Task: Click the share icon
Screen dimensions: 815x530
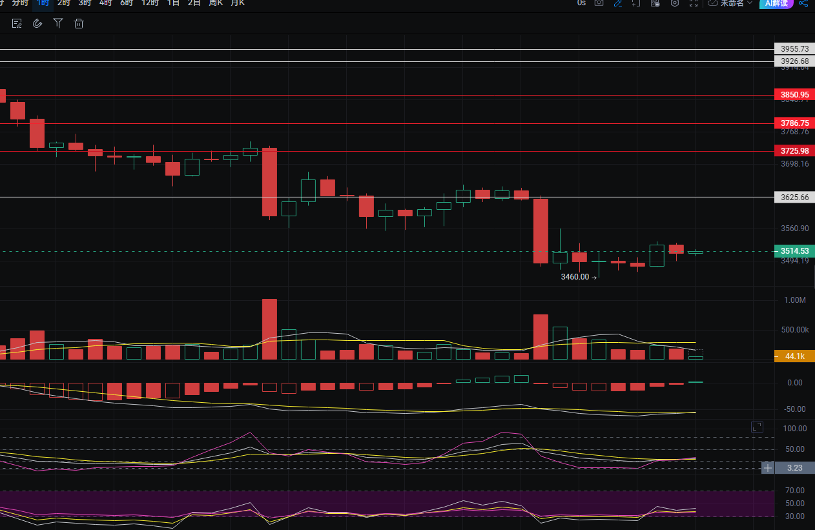Action: [x=803, y=3]
